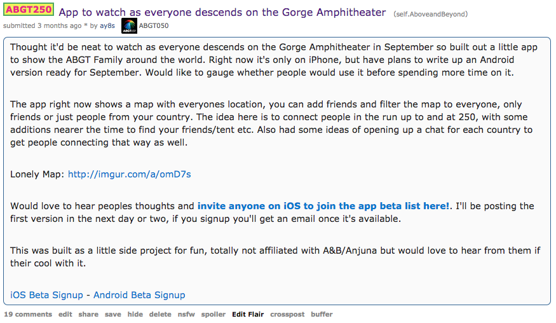
Task: Click the ABGT250 flair tag
Action: point(29,10)
